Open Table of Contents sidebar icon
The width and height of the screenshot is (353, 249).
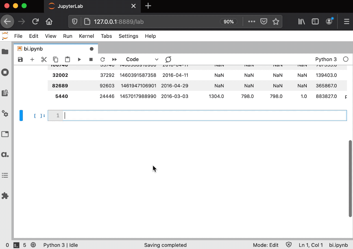click(x=5, y=175)
